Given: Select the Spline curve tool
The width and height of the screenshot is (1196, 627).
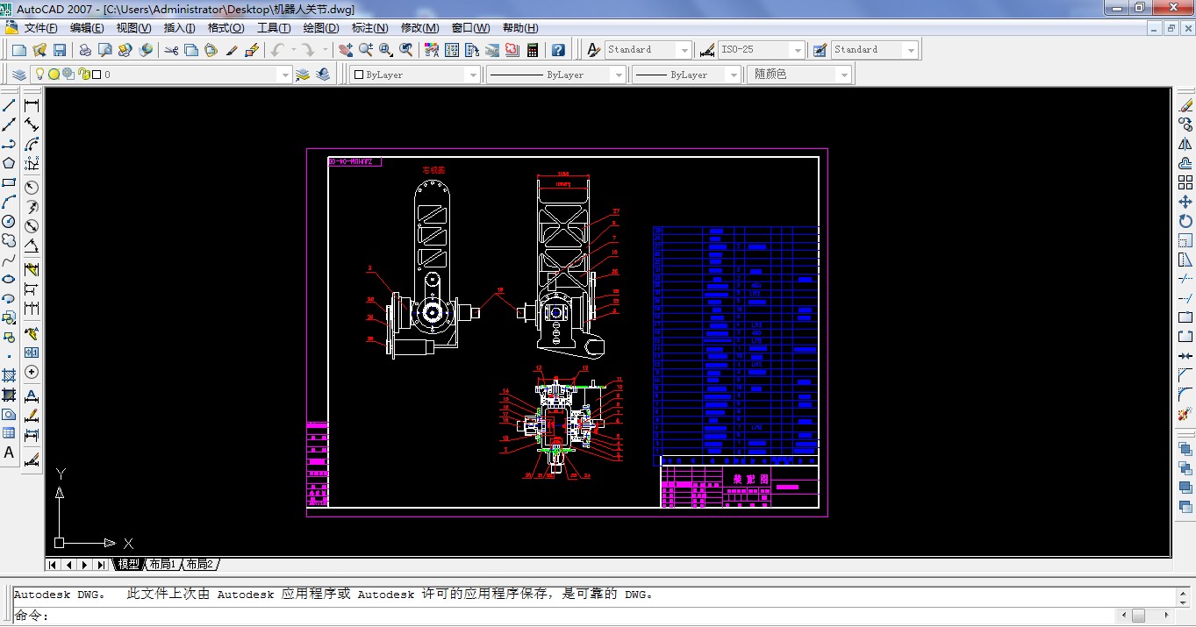Looking at the screenshot, I should [x=9, y=260].
